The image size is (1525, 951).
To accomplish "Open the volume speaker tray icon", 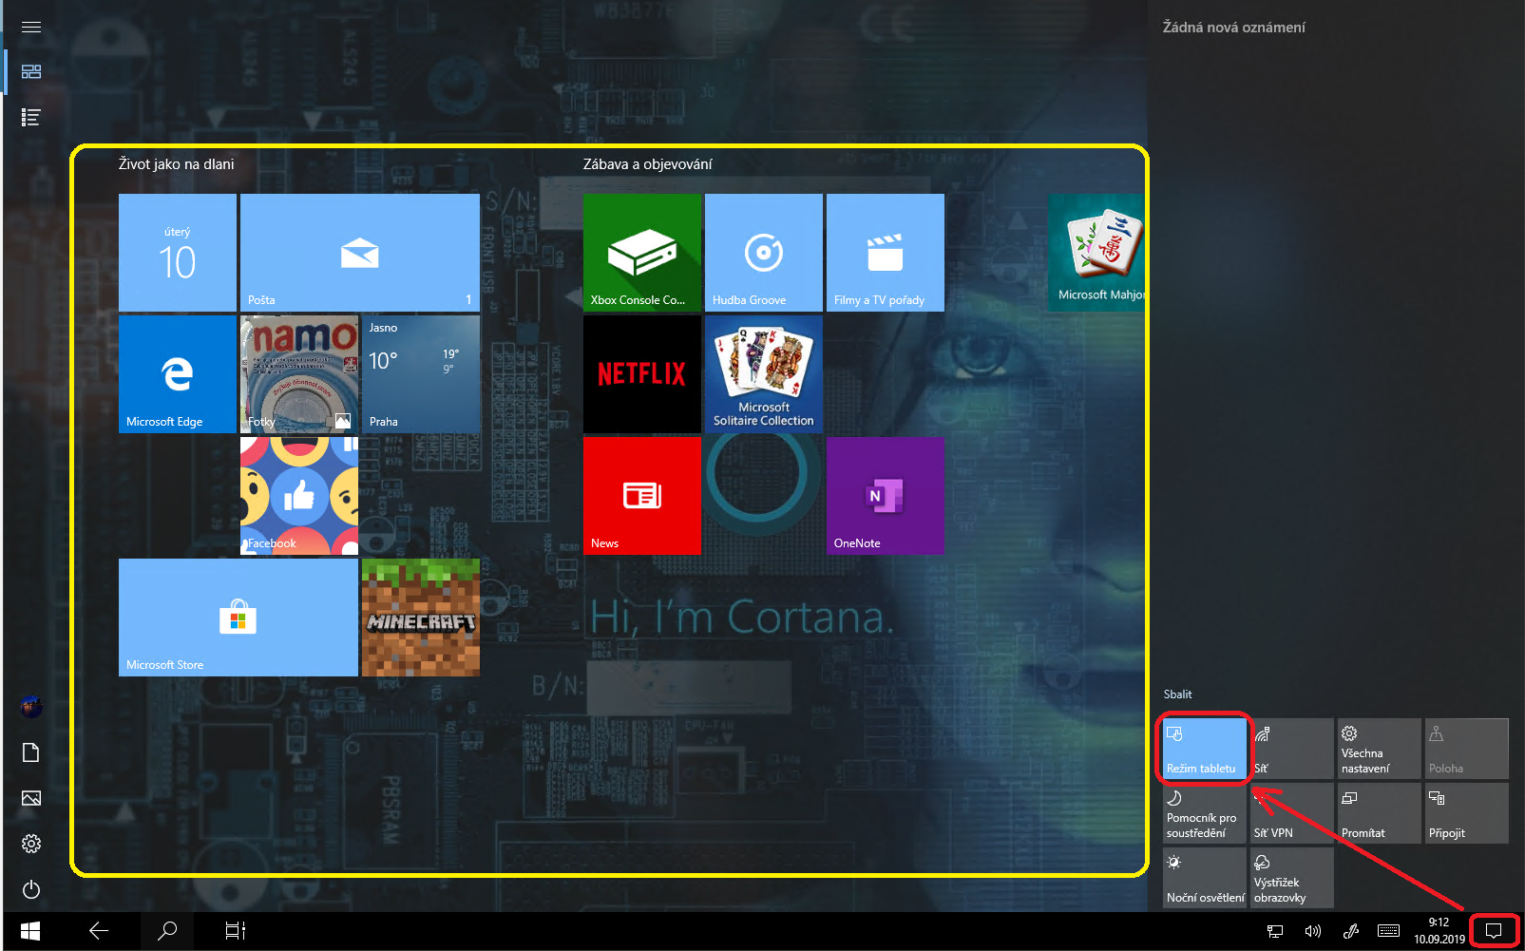I will point(1313,931).
